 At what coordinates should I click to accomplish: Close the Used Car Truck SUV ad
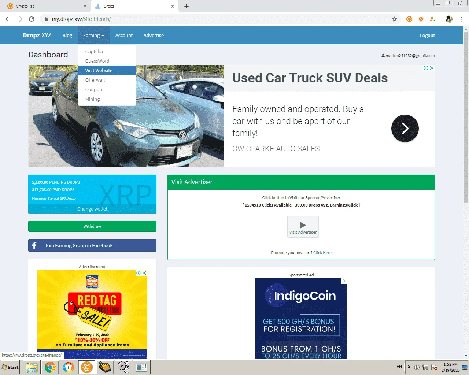click(x=432, y=68)
